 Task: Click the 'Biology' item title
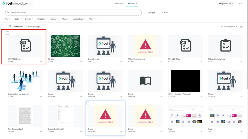(51, 59)
